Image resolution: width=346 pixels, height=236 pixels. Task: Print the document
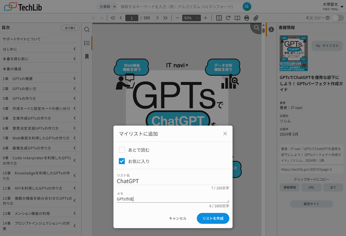(x=247, y=18)
